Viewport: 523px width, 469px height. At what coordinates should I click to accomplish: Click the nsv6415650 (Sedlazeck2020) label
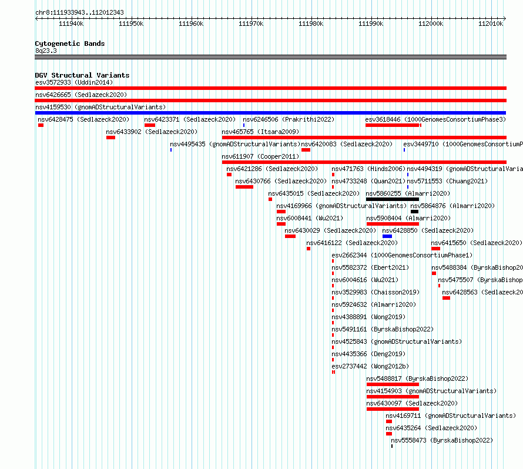[477, 243]
